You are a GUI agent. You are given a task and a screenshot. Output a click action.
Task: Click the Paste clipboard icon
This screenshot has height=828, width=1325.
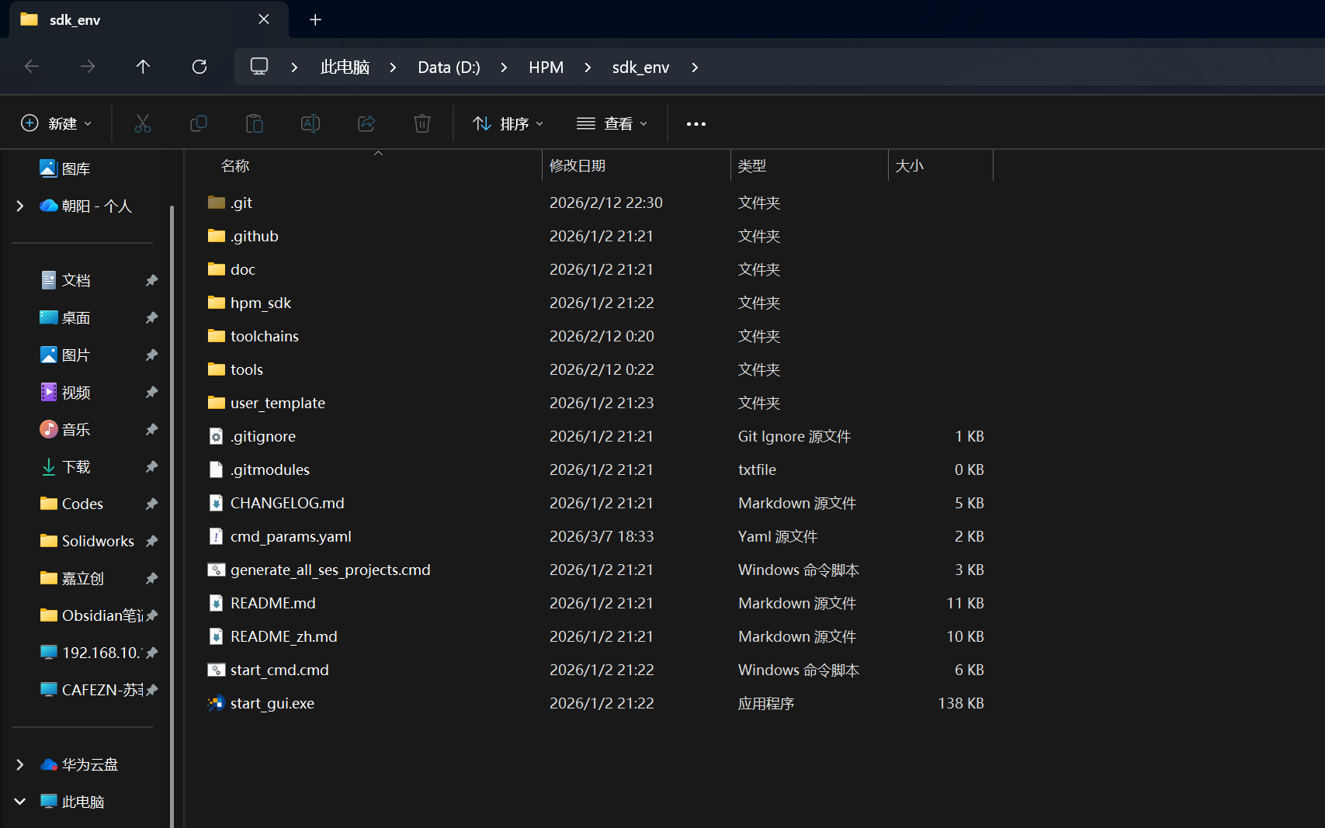(x=255, y=123)
